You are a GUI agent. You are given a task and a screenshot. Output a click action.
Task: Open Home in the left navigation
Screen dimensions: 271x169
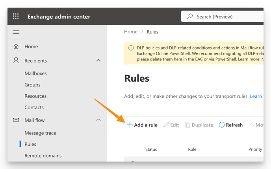pos(31,46)
